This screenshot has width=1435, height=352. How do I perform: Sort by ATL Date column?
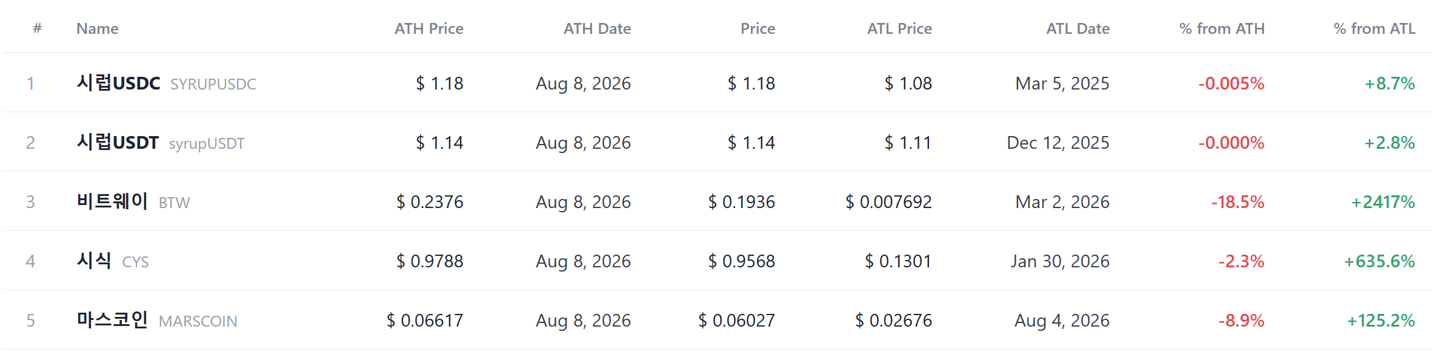coord(1077,28)
